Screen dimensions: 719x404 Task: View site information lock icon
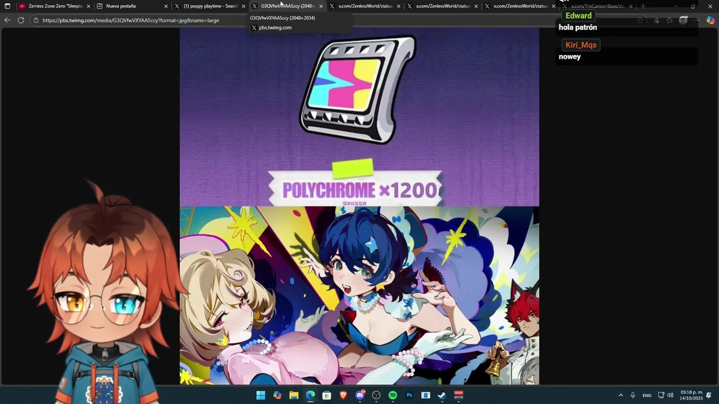(36, 20)
